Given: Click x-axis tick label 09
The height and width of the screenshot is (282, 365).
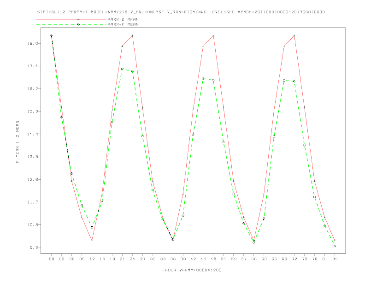Looking at the screenshot, I should (82, 259).
